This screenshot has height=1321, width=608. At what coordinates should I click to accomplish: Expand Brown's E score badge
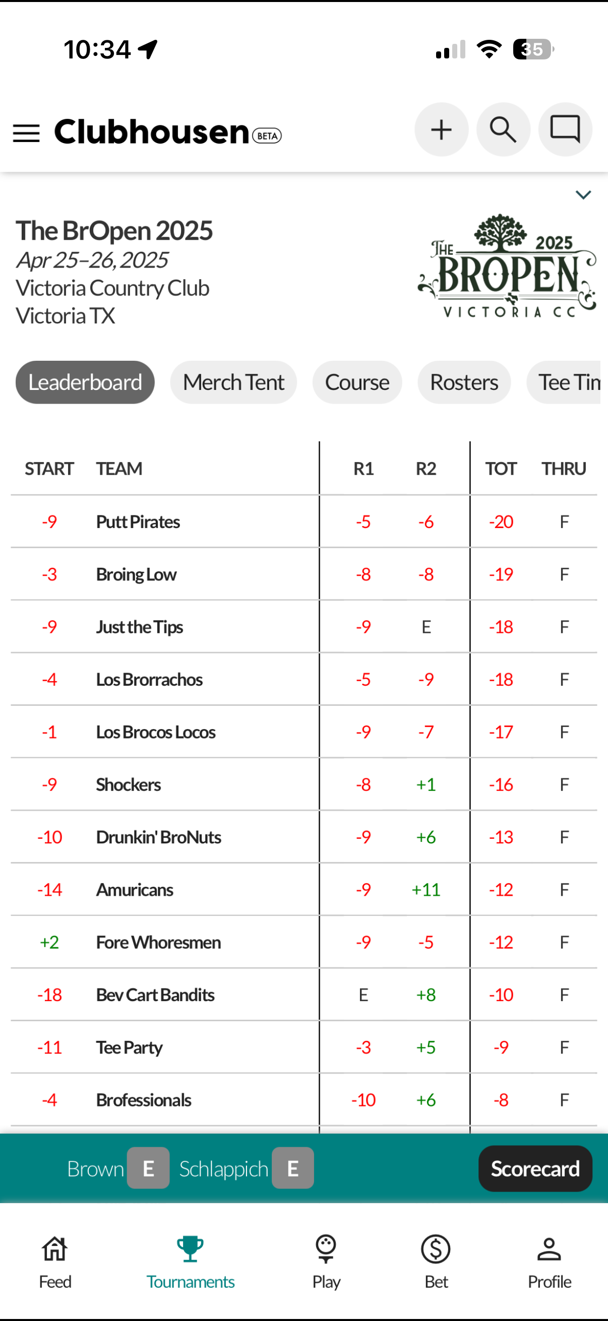(148, 1168)
